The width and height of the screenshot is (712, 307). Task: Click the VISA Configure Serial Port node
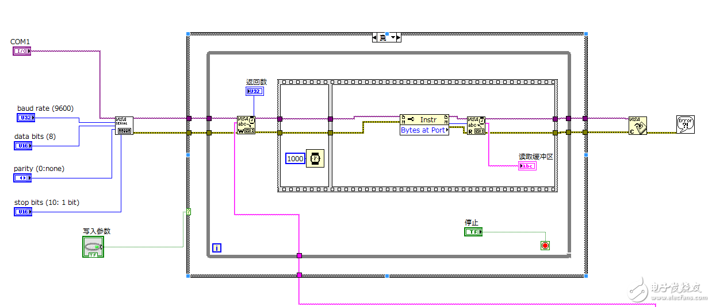[124, 126]
